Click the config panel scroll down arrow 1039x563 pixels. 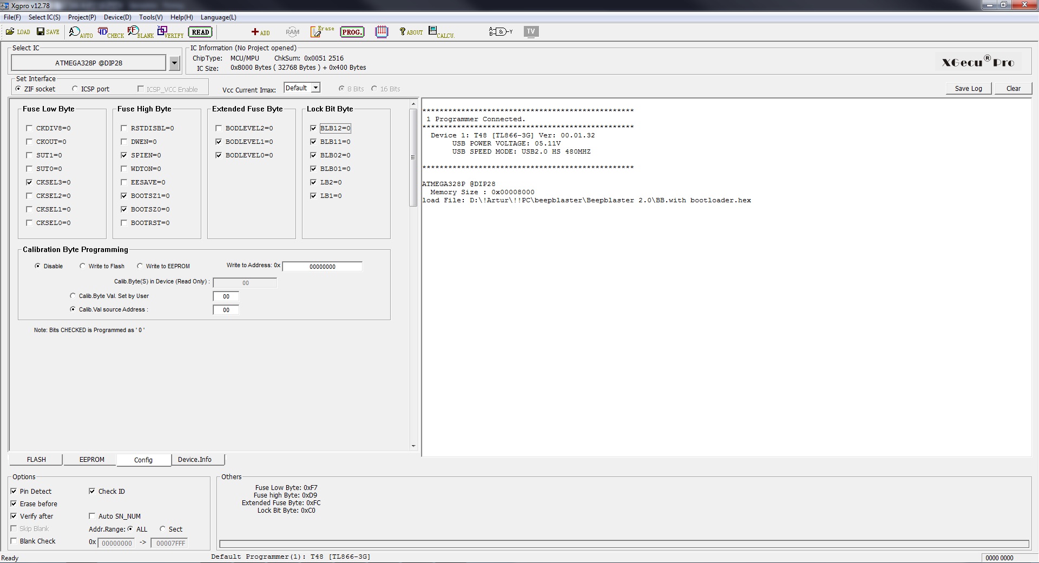point(413,446)
